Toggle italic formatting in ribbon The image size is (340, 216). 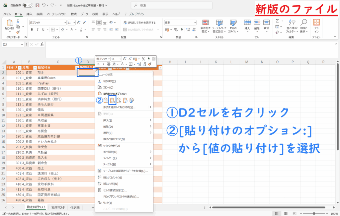click(x=38, y=30)
